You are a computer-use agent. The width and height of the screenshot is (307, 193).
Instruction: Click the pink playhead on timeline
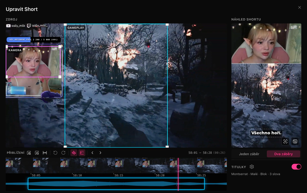click(178, 174)
